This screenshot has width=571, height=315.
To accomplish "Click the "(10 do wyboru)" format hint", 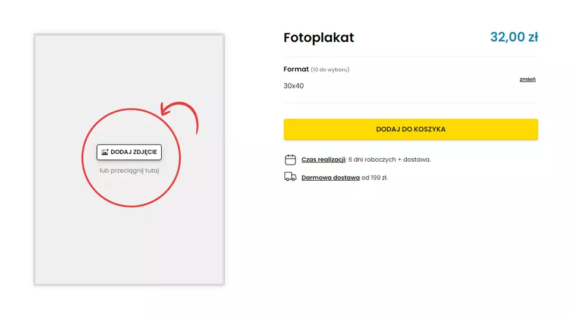I will pos(330,70).
